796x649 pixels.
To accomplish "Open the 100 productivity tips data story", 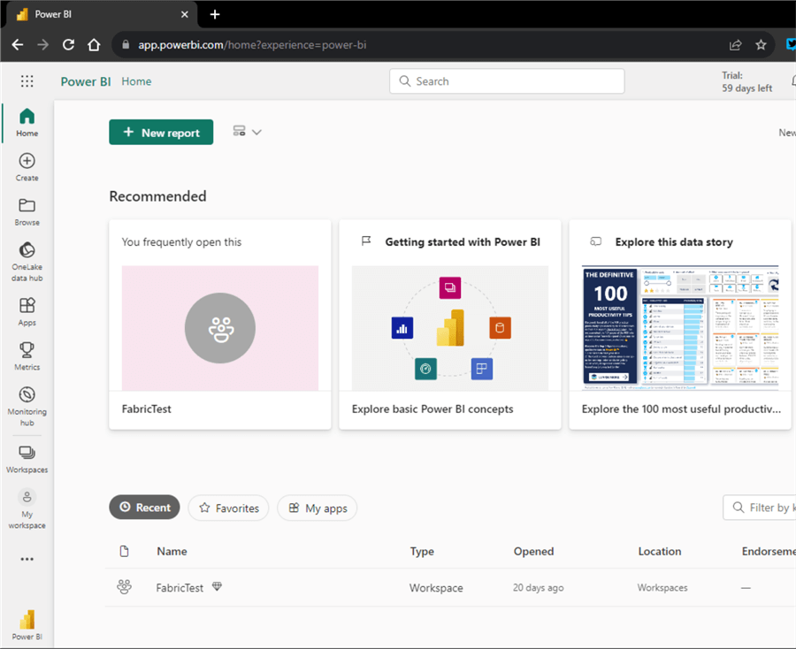I will 680,324.
